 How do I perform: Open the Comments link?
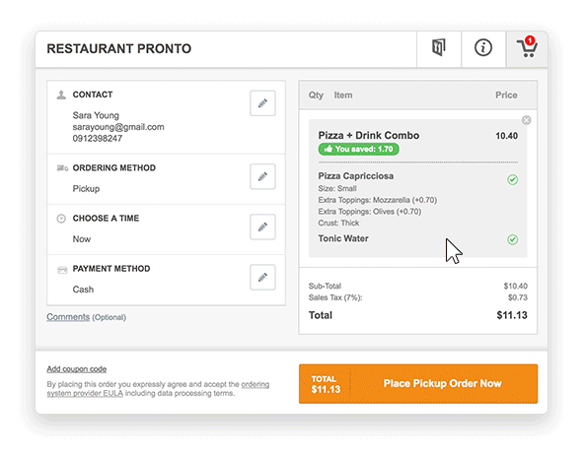[x=68, y=317]
